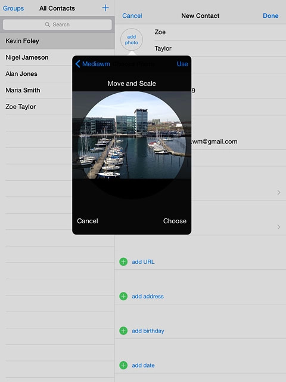Go back to Mediawm album

93,64
